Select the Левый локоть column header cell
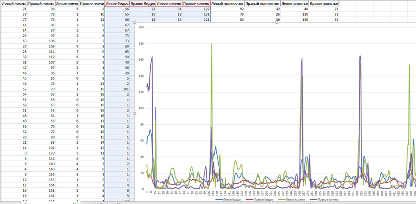The height and width of the screenshot is (204, 416). point(14,3)
